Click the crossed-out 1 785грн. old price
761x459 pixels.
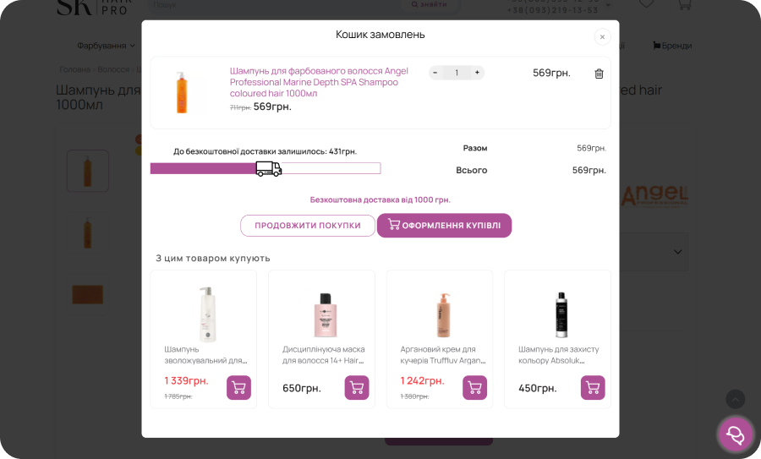click(178, 396)
